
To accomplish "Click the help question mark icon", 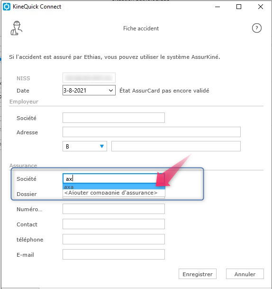I will [256, 28].
